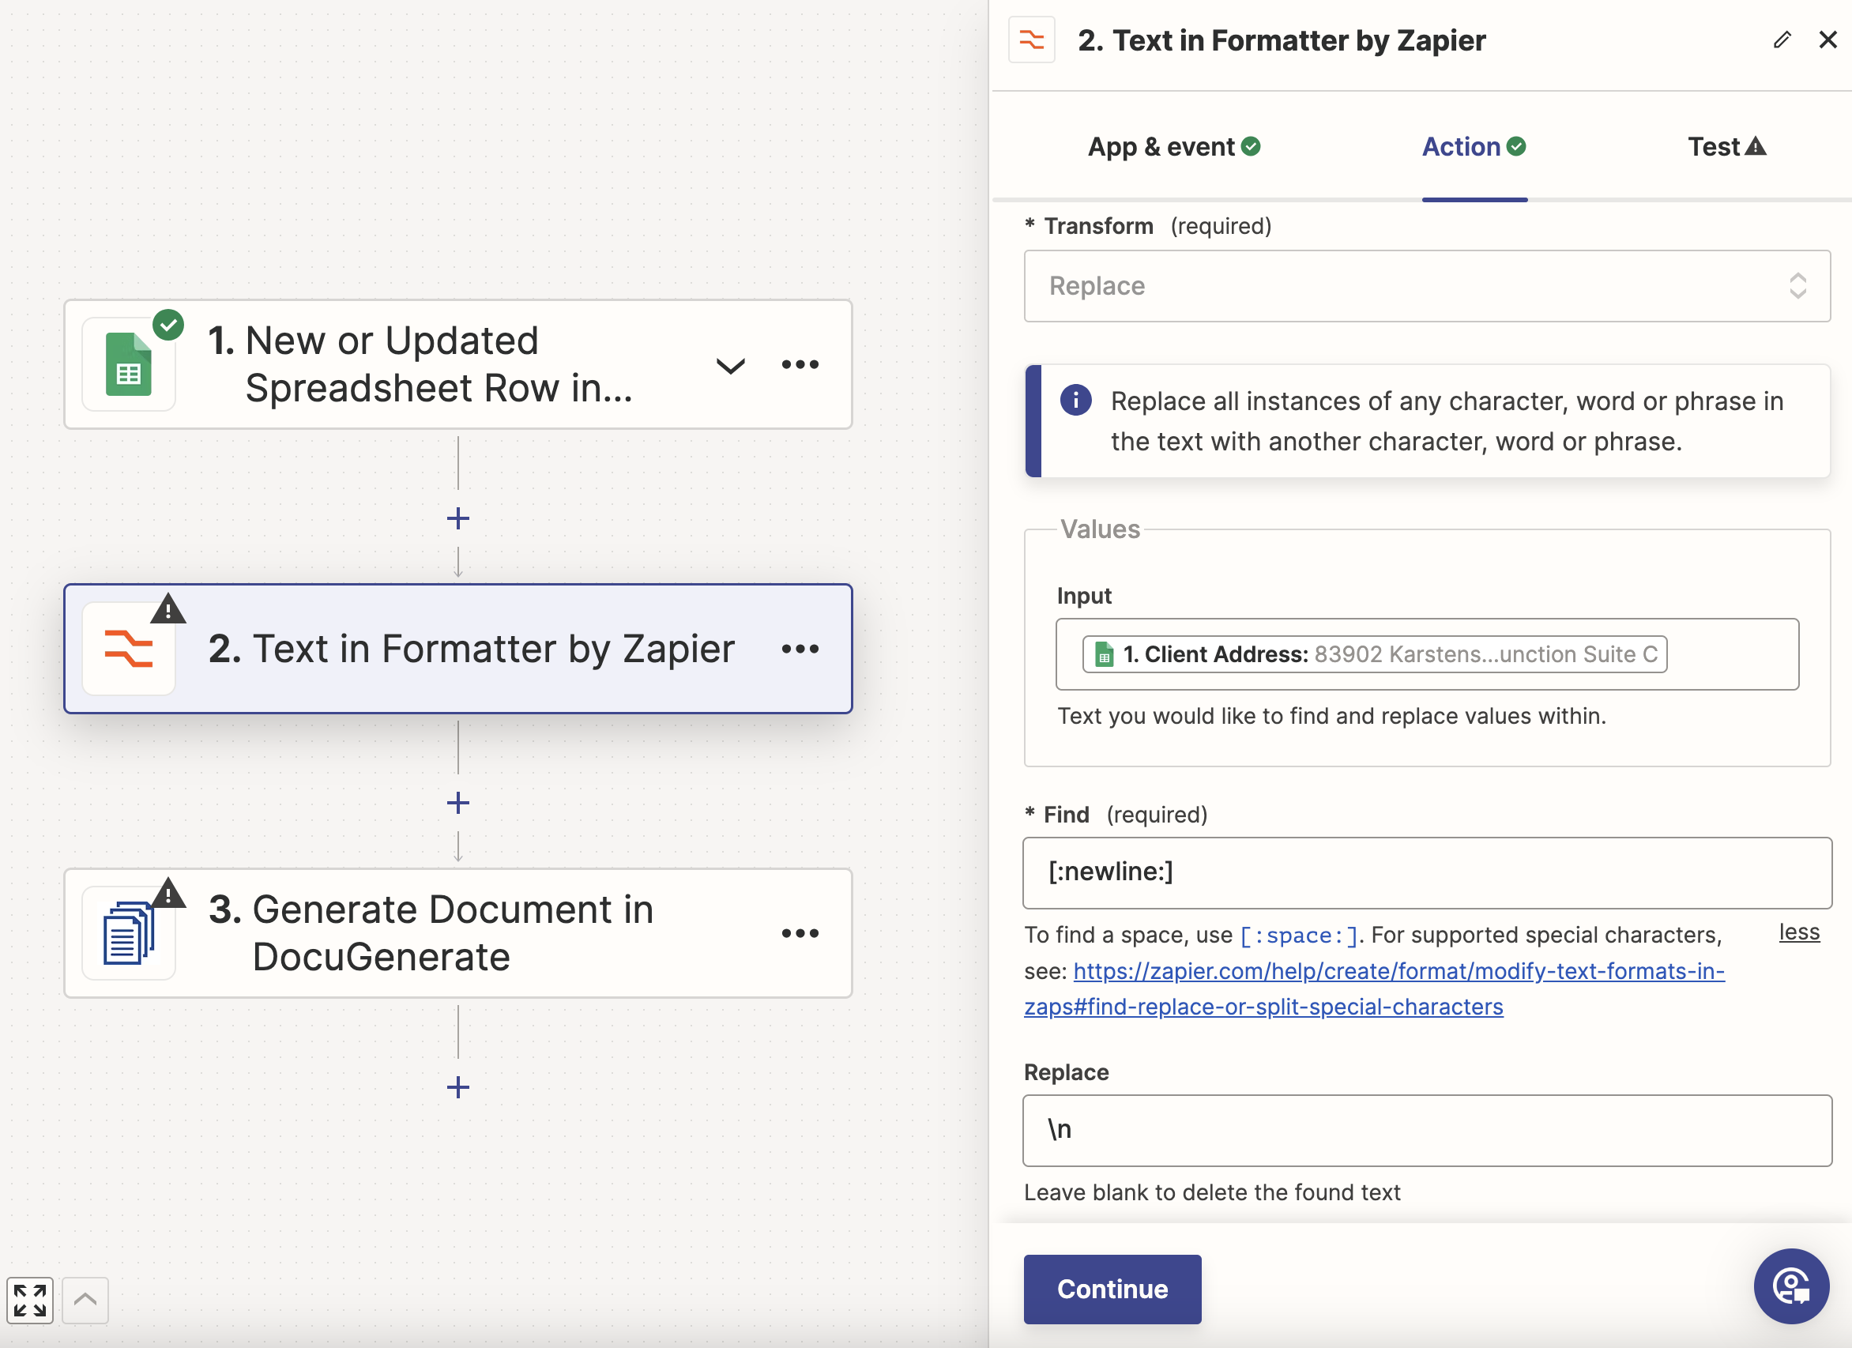The height and width of the screenshot is (1348, 1852).
Task: Click the Google Sheets icon on step 1
Action: (128, 364)
